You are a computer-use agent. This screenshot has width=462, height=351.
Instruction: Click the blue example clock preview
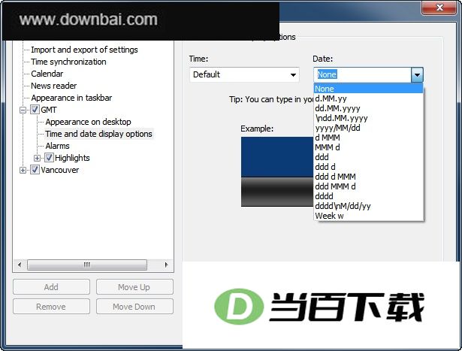(277, 157)
